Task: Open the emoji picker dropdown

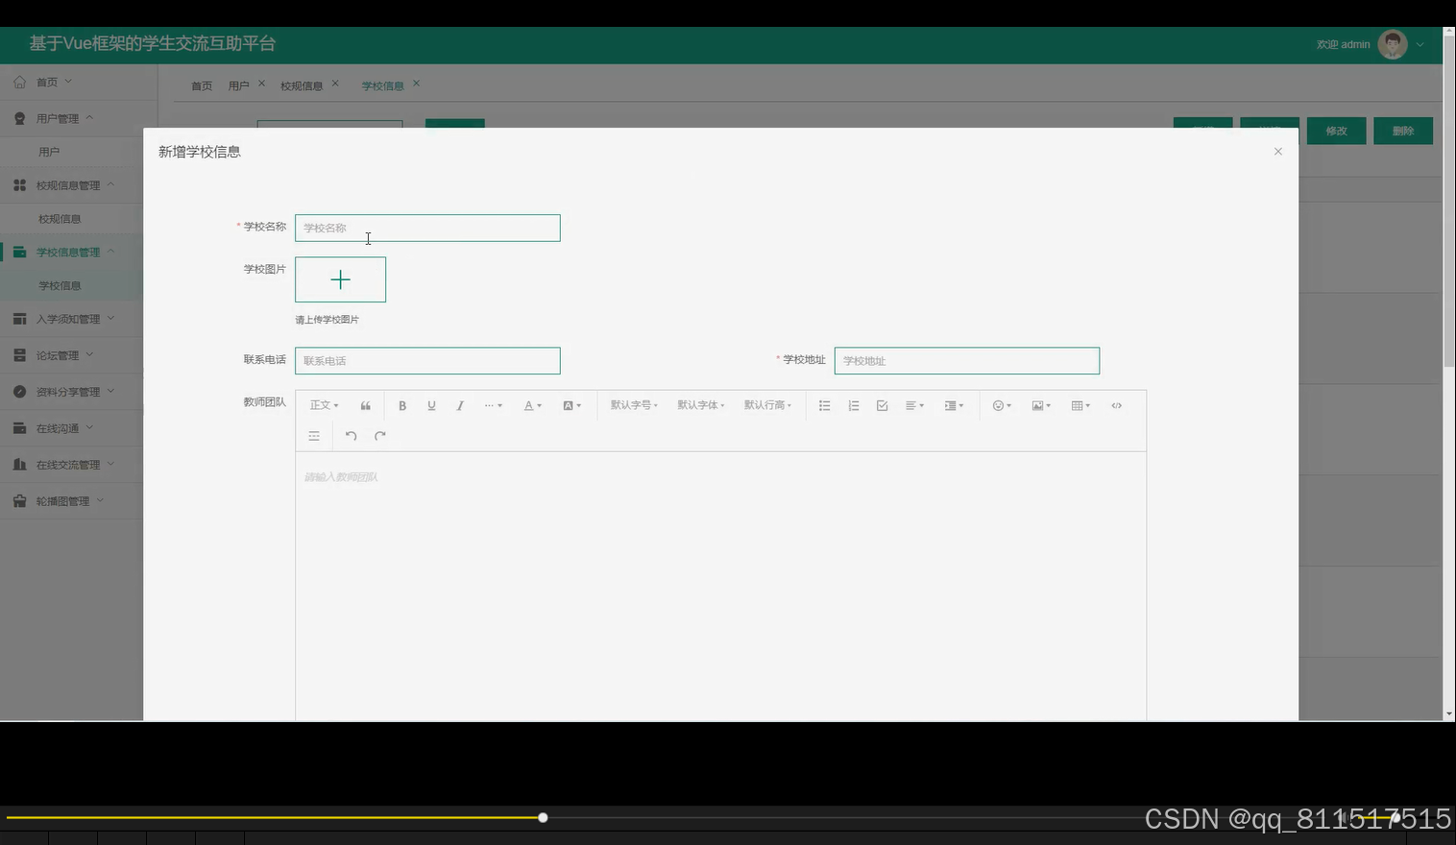Action: [x=1002, y=406]
